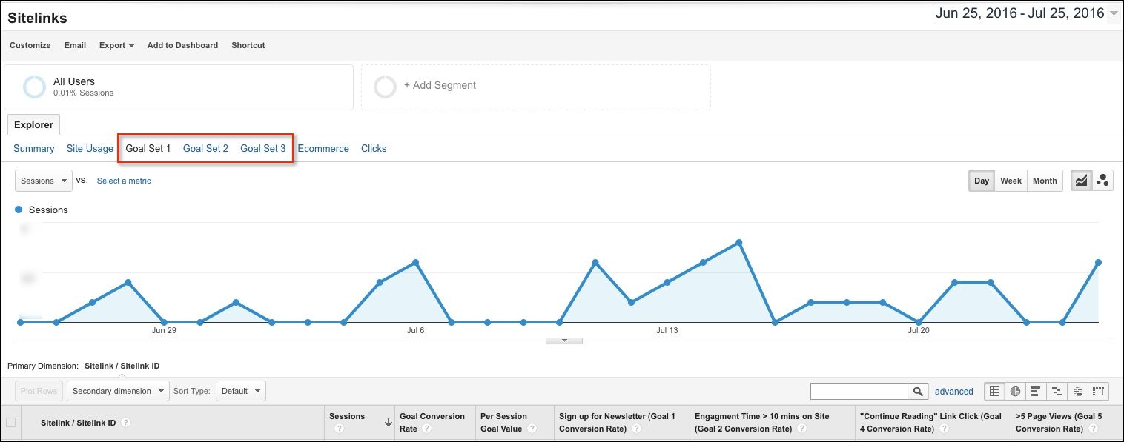Select the pivot table view icon
The height and width of the screenshot is (442, 1124).
(1099, 391)
